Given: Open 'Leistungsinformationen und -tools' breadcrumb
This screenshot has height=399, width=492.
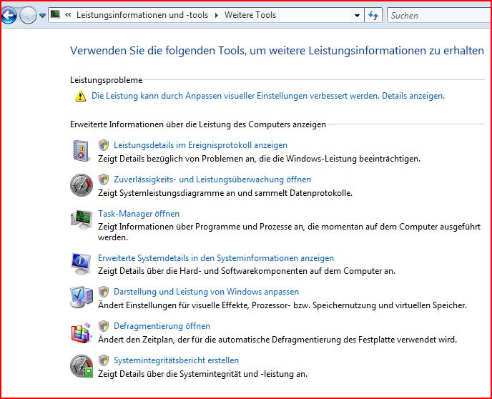Looking at the screenshot, I should click(x=142, y=15).
